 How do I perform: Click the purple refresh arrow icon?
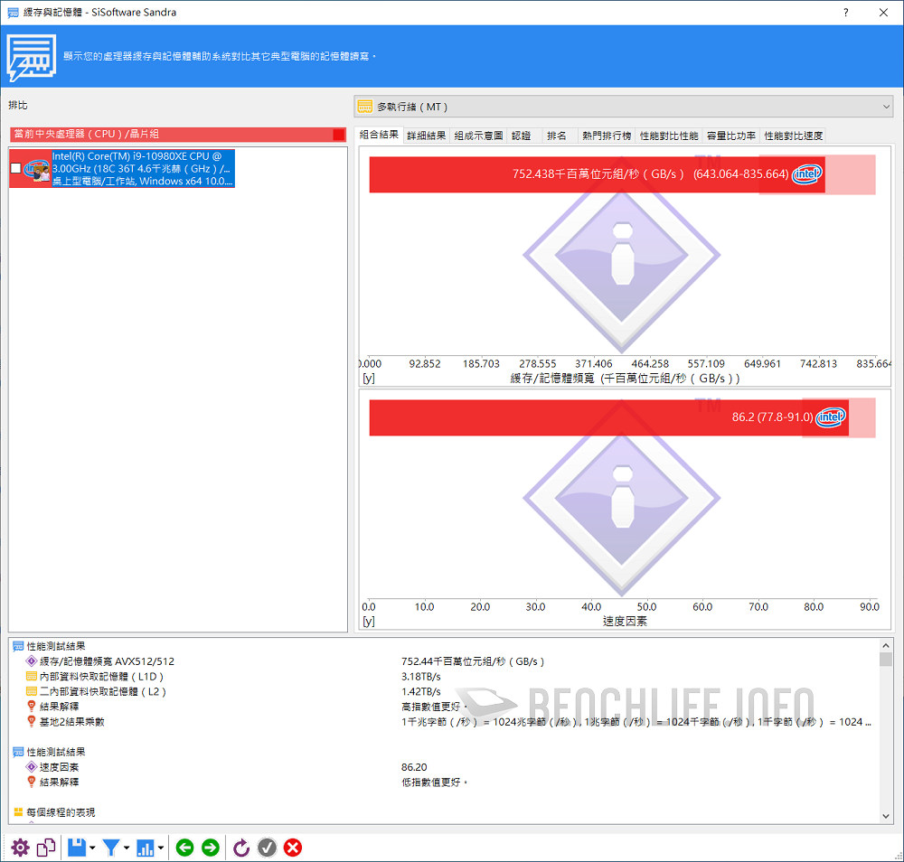click(240, 848)
